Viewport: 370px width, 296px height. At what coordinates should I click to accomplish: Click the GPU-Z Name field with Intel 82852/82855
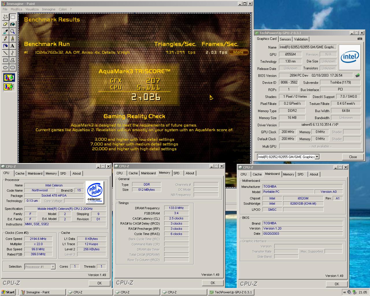pyautogui.click(x=308, y=47)
